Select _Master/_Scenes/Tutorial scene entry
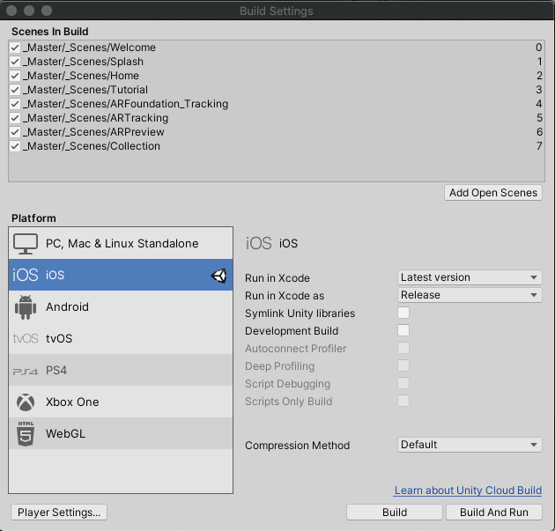 (276, 90)
